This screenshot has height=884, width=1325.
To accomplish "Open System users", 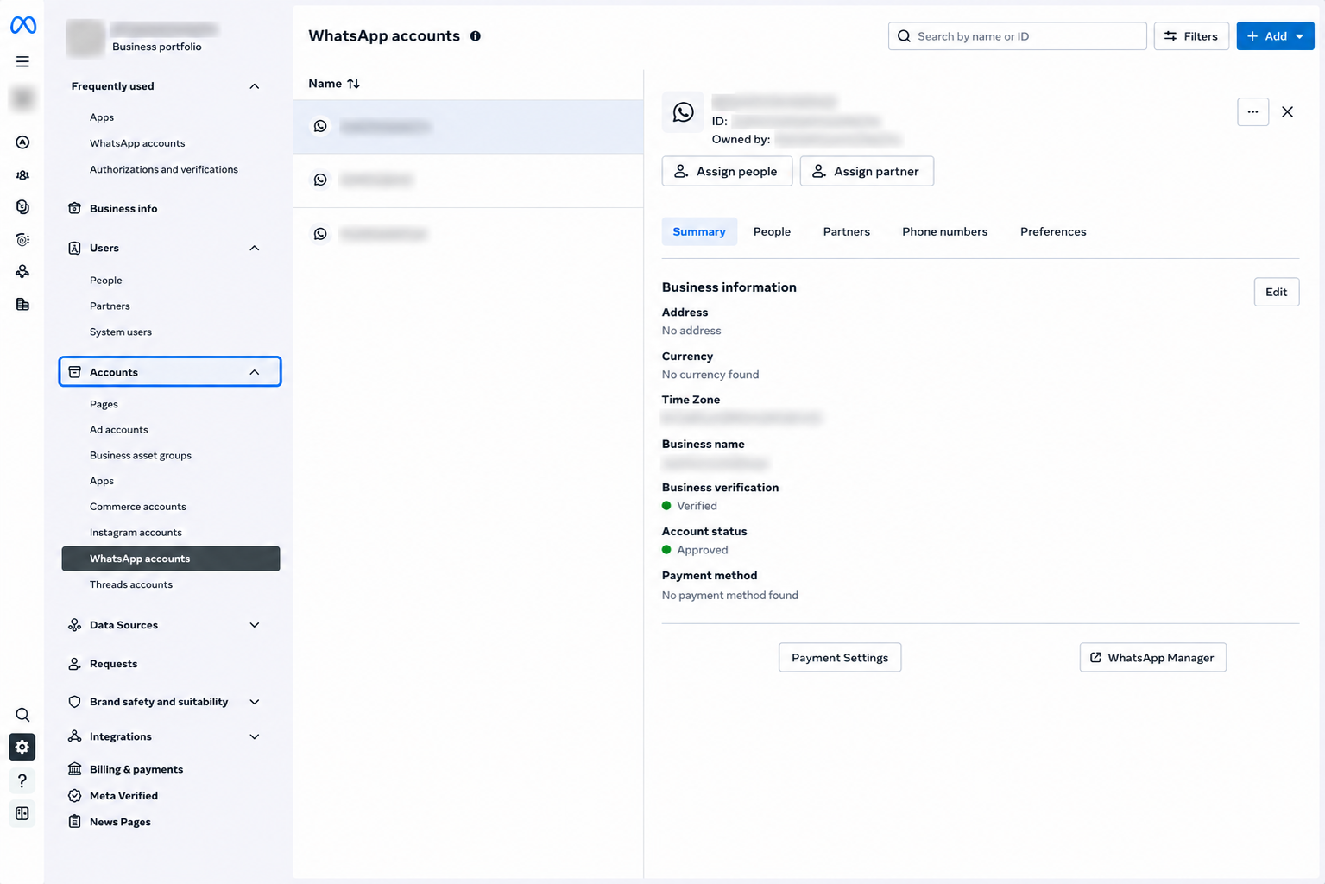I will coord(121,332).
